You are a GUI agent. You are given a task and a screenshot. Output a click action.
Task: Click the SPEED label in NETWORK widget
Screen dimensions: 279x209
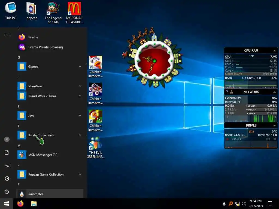(x=251, y=106)
